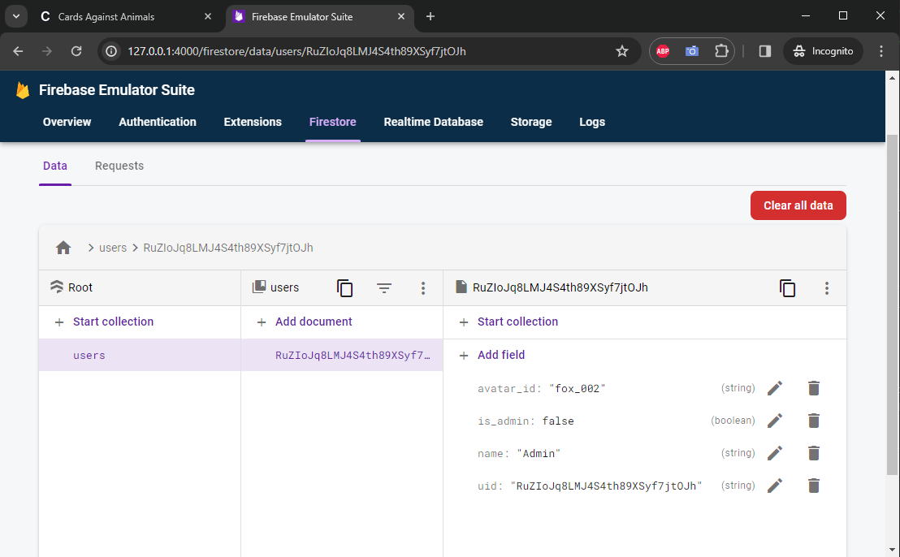Click the Incognito indicator button
Viewport: 900px width, 557px height.
[823, 51]
